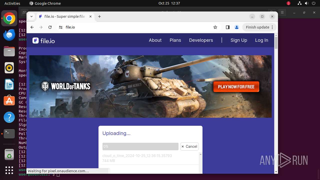Click the uploading file name cloud_o_time

[137, 156]
